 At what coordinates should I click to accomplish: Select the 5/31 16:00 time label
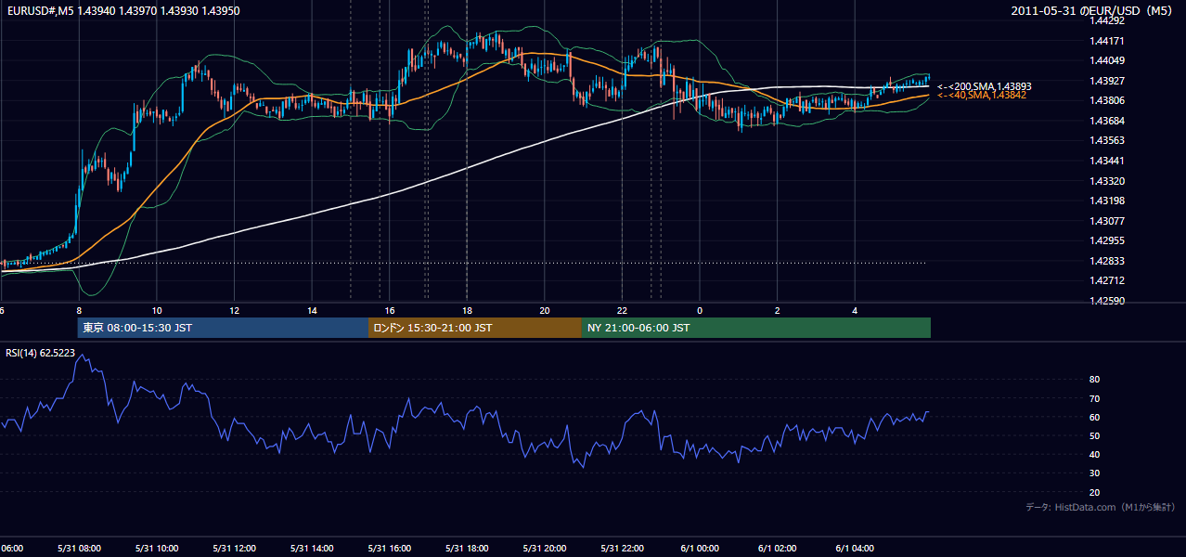pyautogui.click(x=389, y=549)
